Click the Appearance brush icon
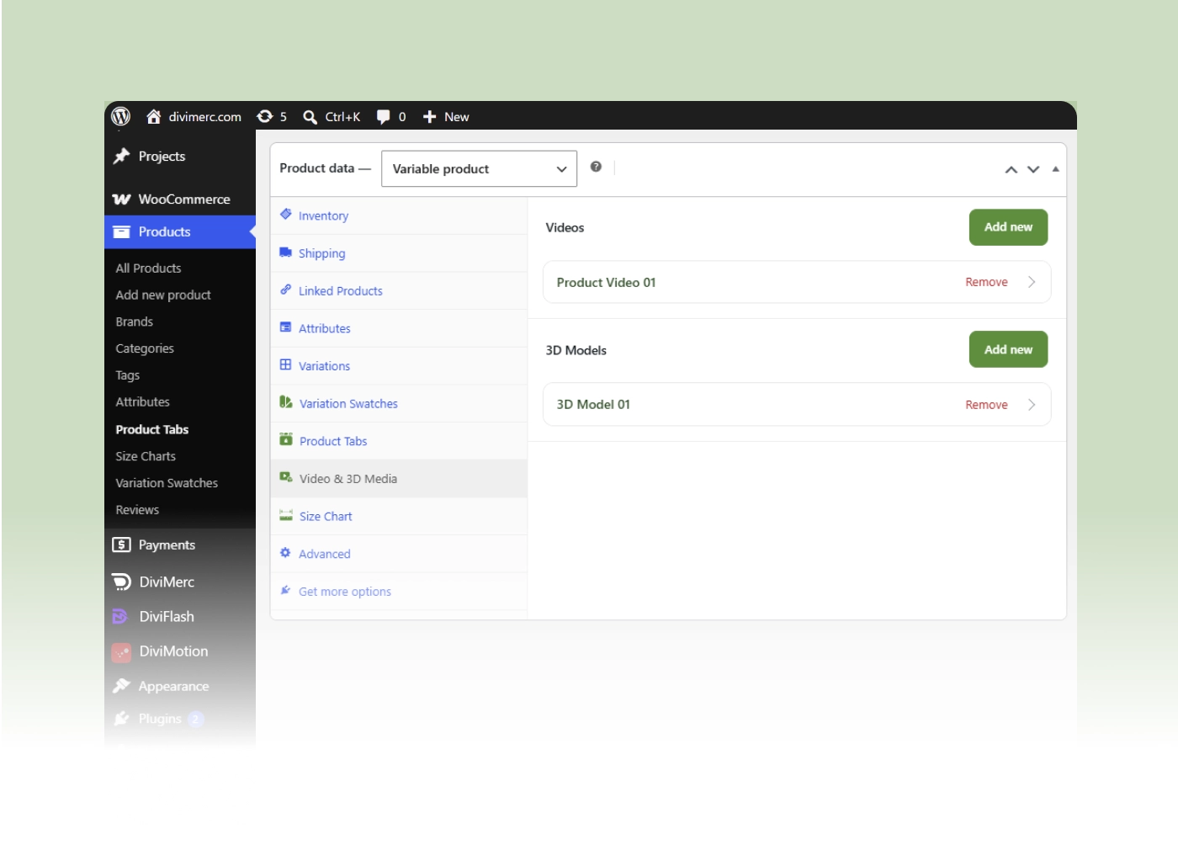Image resolution: width=1178 pixels, height=845 pixels. tap(121, 686)
